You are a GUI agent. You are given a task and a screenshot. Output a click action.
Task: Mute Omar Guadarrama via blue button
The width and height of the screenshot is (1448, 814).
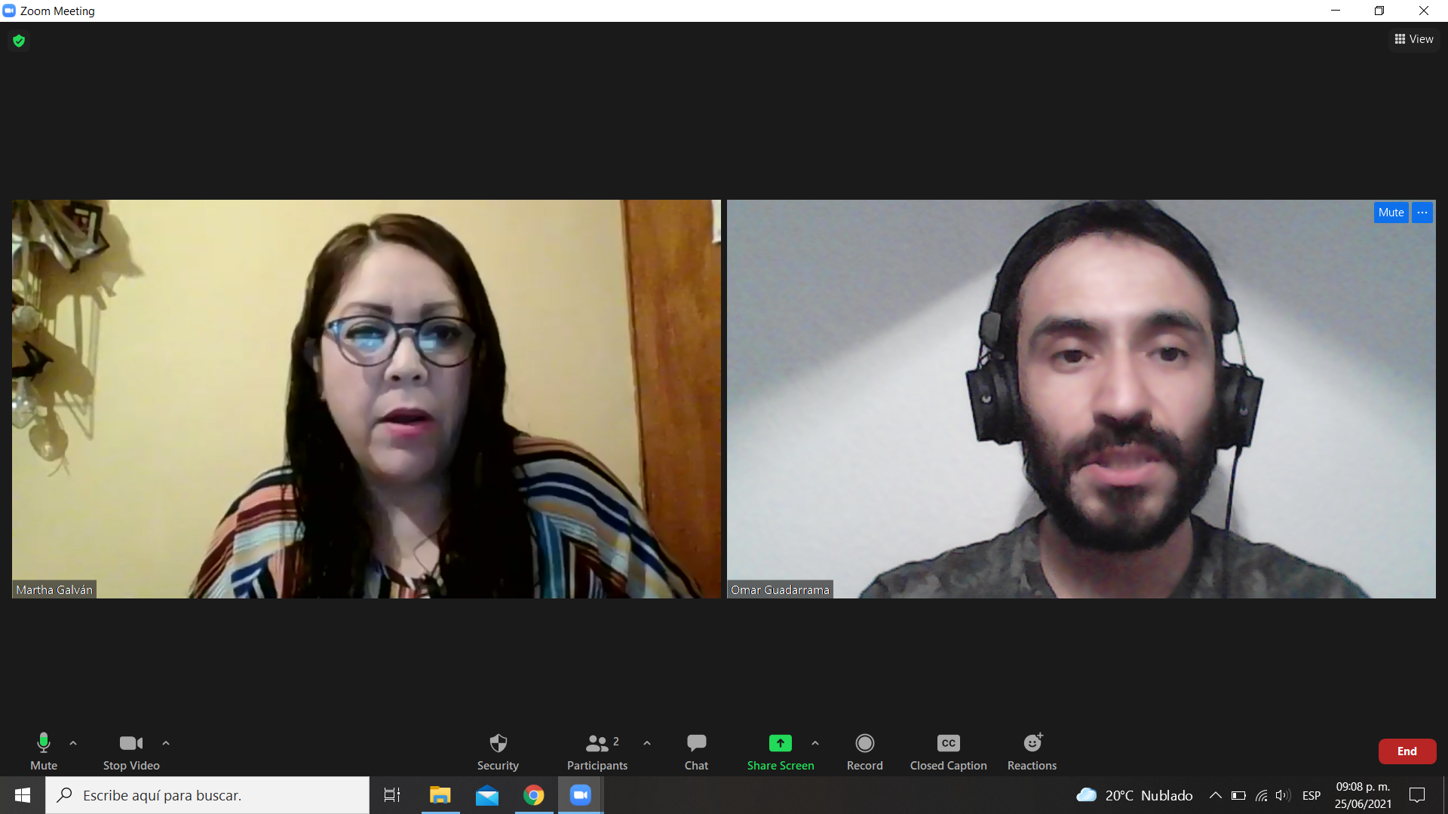click(x=1391, y=213)
